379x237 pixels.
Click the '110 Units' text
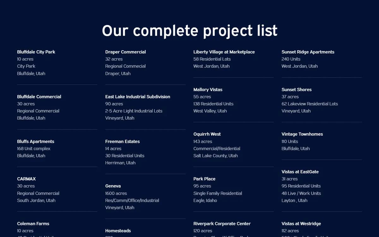(x=290, y=142)
